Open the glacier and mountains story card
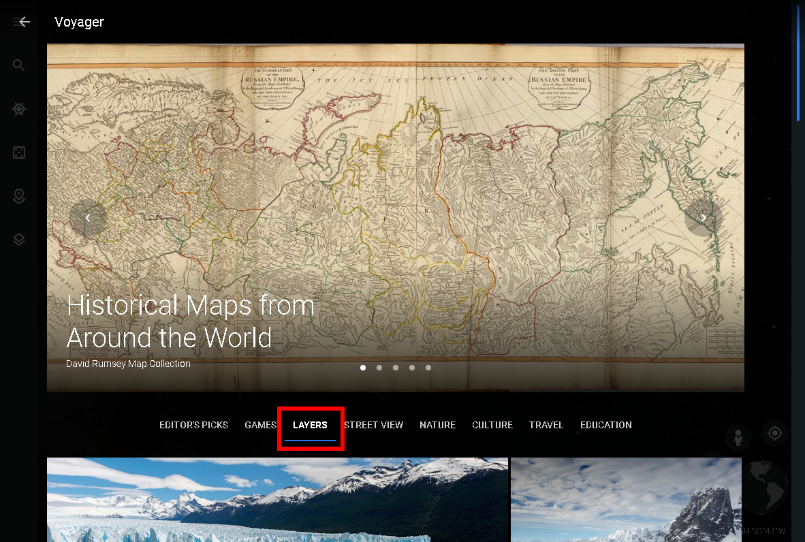Image resolution: width=805 pixels, height=542 pixels. coord(277,499)
